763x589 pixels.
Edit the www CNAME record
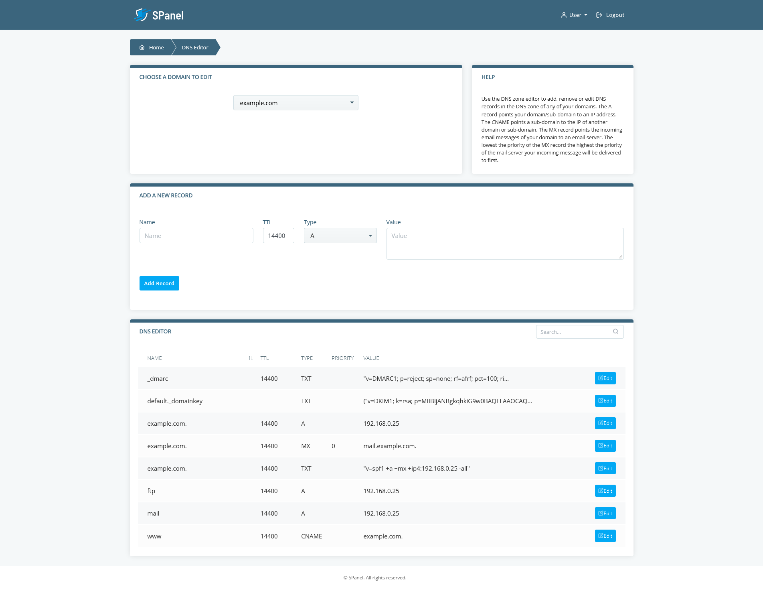[x=605, y=536]
